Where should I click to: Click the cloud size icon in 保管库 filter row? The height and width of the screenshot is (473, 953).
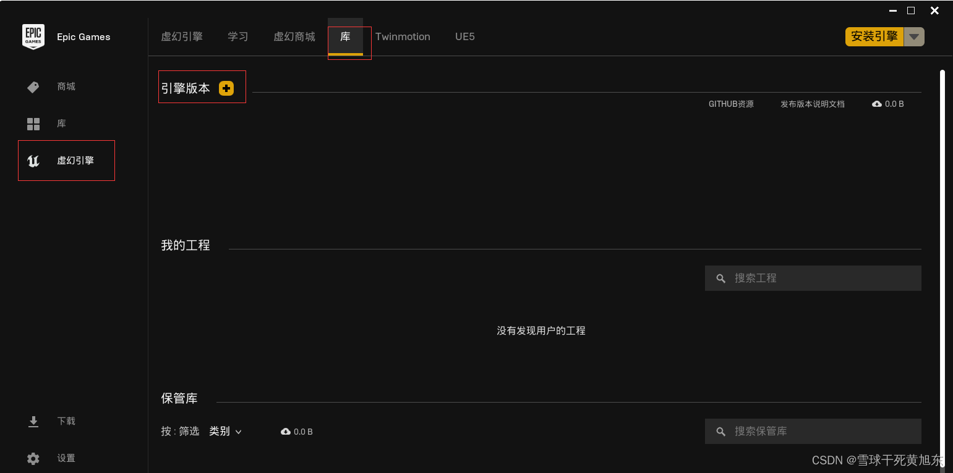(x=286, y=432)
